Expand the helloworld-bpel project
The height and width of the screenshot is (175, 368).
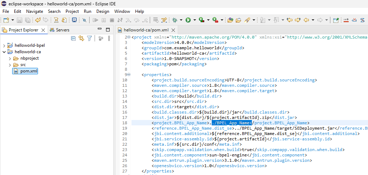point(4,45)
